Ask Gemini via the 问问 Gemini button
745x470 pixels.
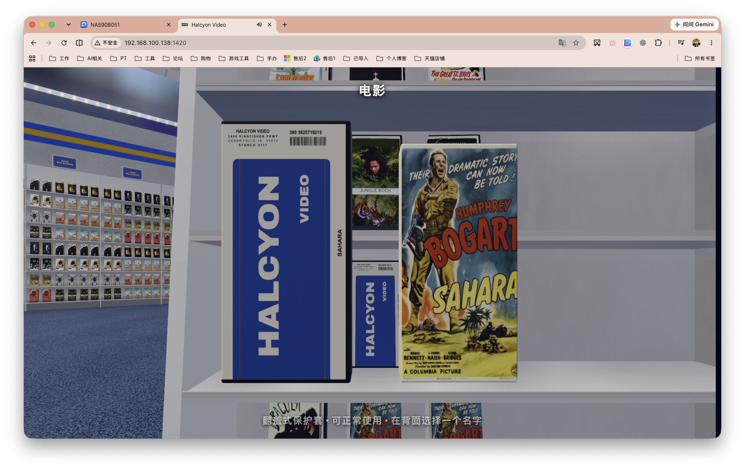coord(694,25)
